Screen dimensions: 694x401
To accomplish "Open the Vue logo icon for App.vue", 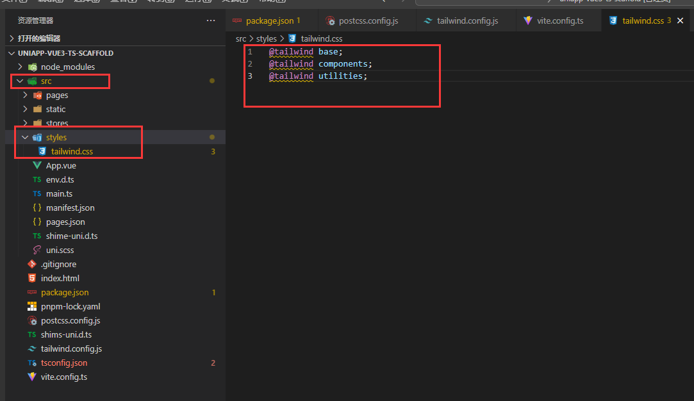I will point(38,165).
